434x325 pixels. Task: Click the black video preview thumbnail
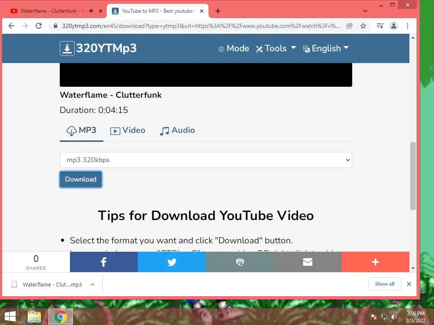point(206,75)
